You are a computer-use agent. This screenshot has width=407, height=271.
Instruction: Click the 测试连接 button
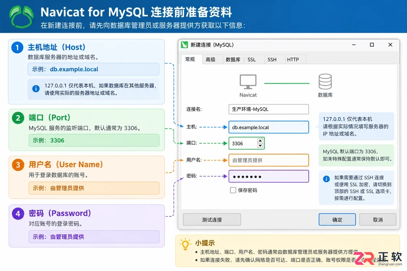pos(212,219)
